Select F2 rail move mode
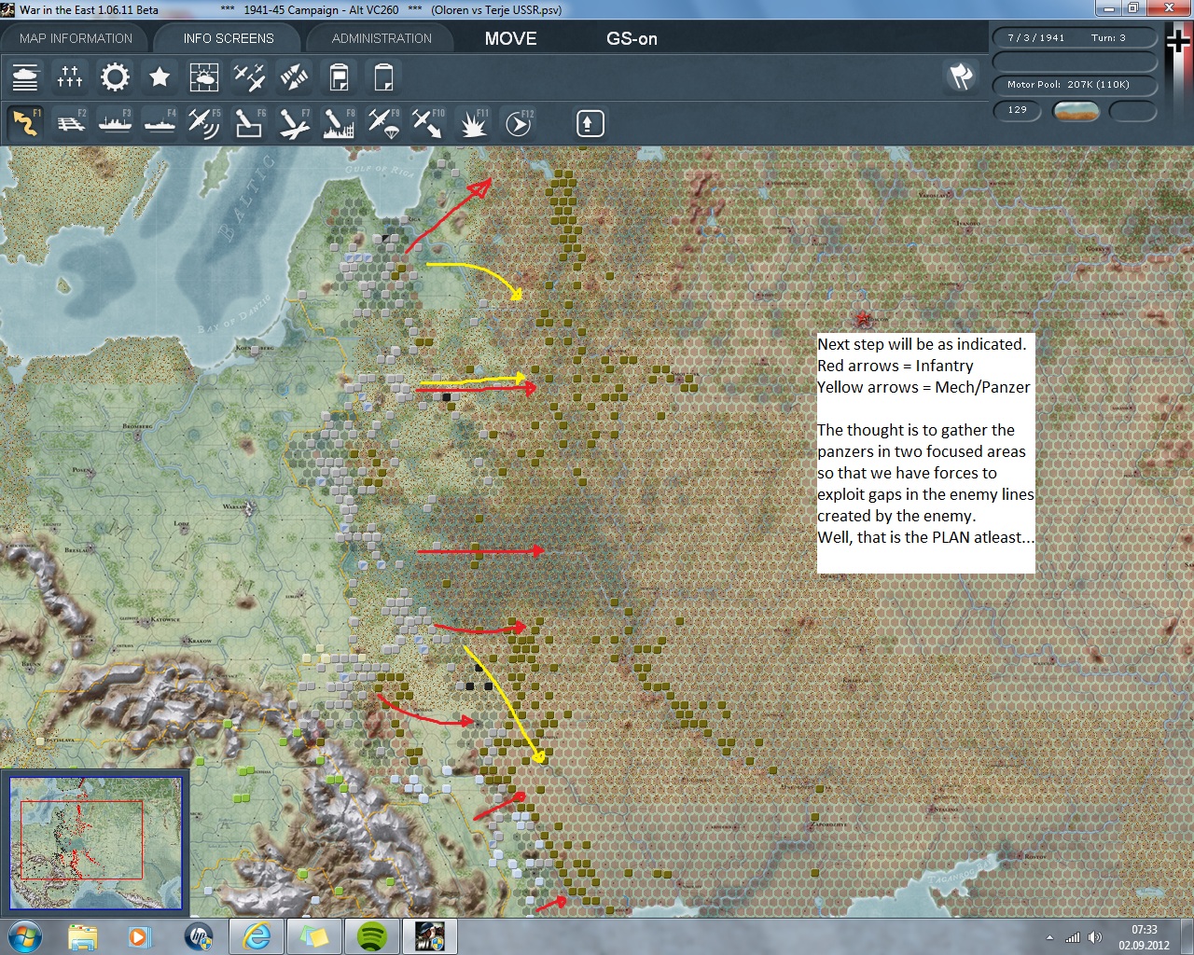1194x955 pixels. click(x=70, y=123)
